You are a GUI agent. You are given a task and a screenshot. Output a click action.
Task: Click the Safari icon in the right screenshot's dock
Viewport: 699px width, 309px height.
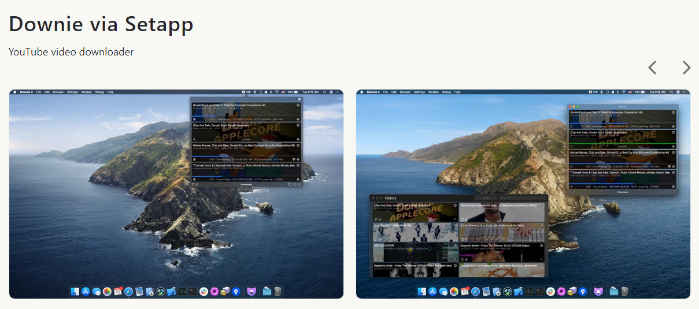pos(475,292)
